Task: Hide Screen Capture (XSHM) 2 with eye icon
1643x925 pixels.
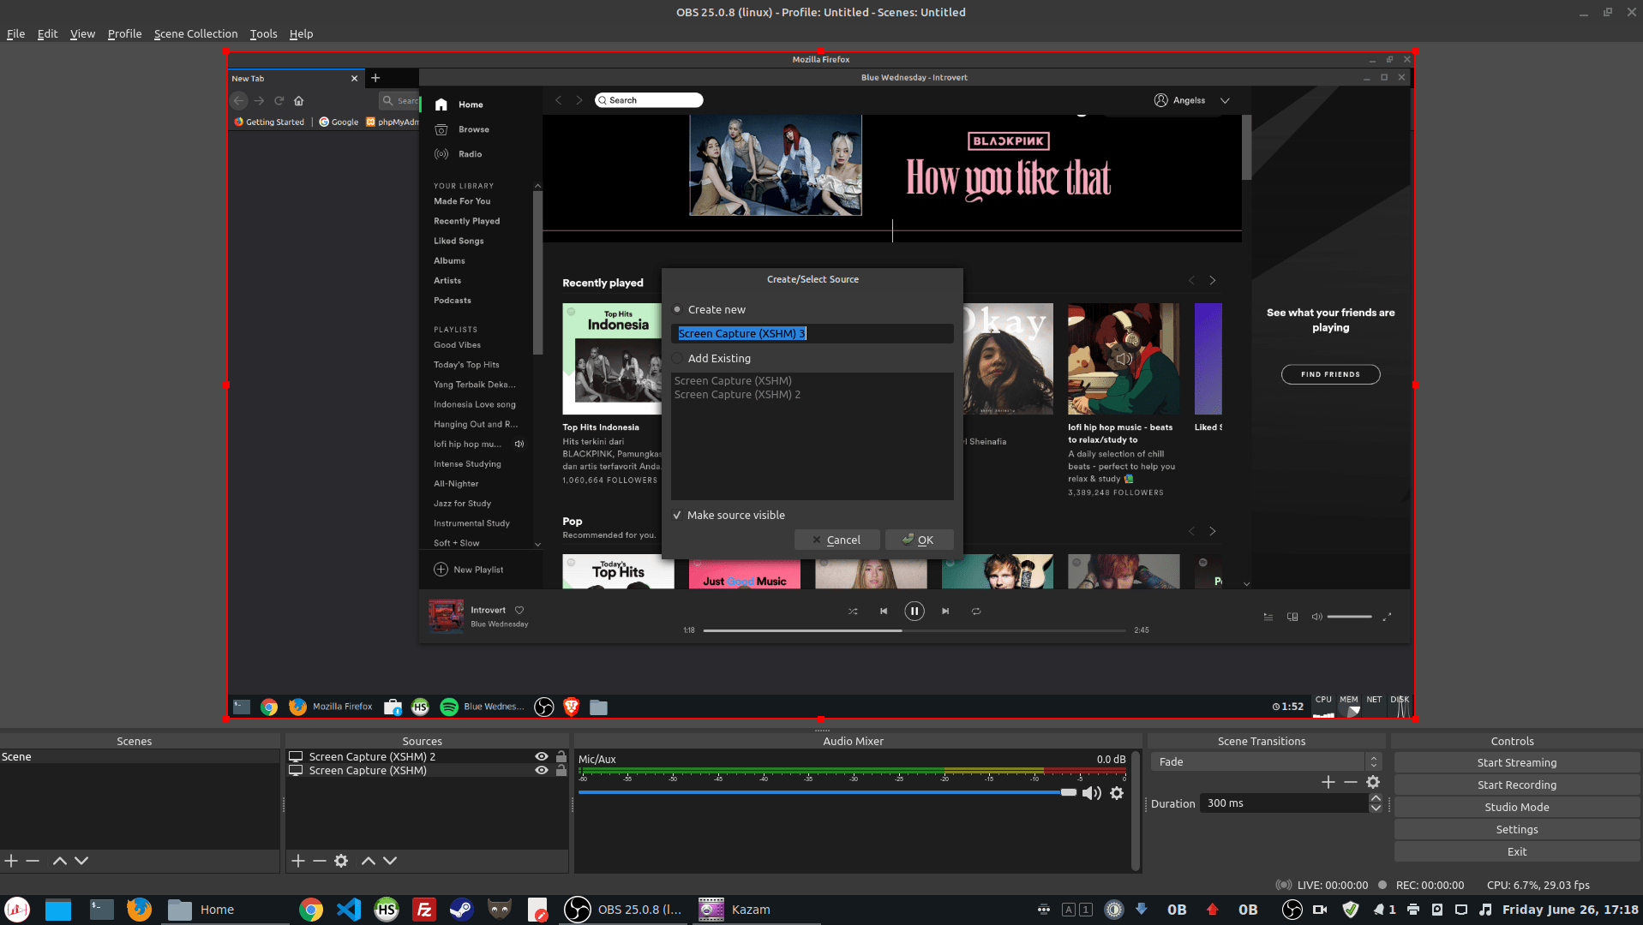Action: pos(542,757)
